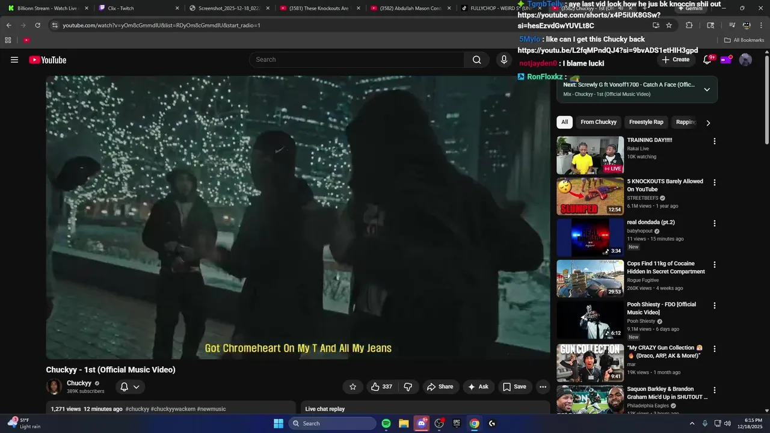Open Chrome extensions puzzle icon
Image resolution: width=770 pixels, height=433 pixels.
point(689,25)
